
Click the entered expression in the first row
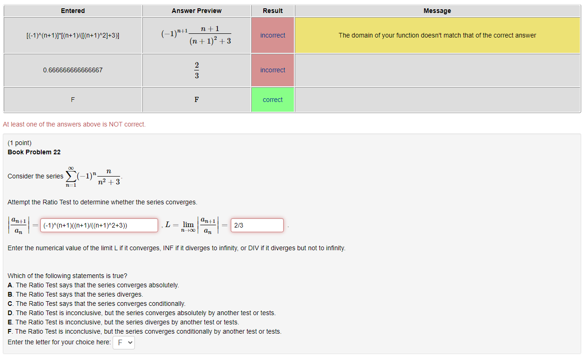(x=72, y=35)
